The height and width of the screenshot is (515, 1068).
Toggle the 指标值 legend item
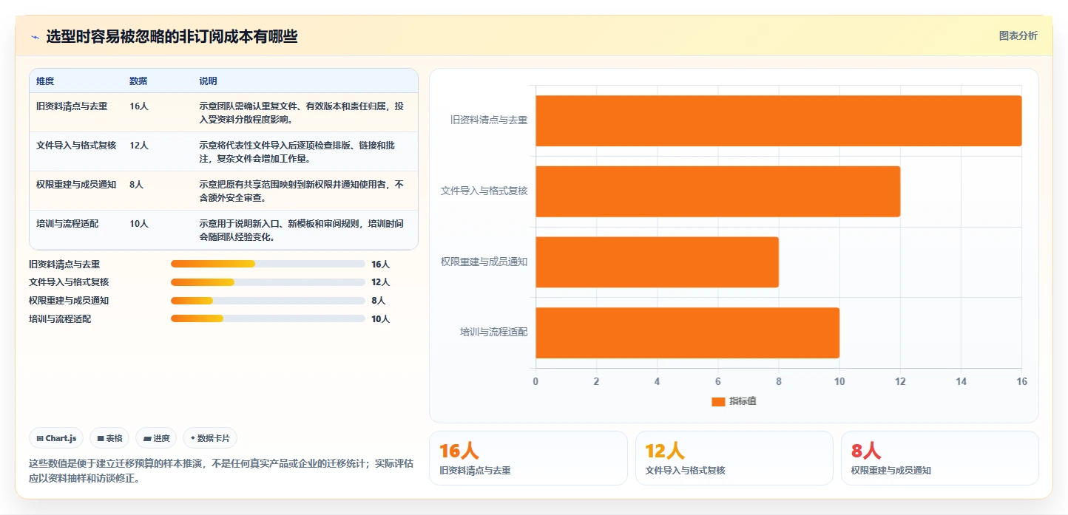click(x=734, y=401)
